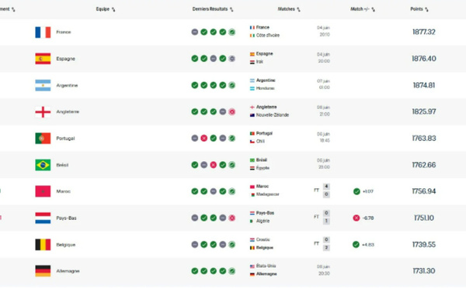Image resolution: width=466 pixels, height=288 pixels.
Task: Select Portugal's points value 1763.83
Action: click(x=424, y=139)
